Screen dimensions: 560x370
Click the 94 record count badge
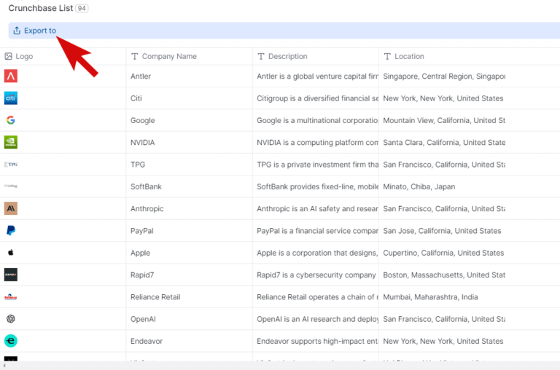[x=82, y=8]
